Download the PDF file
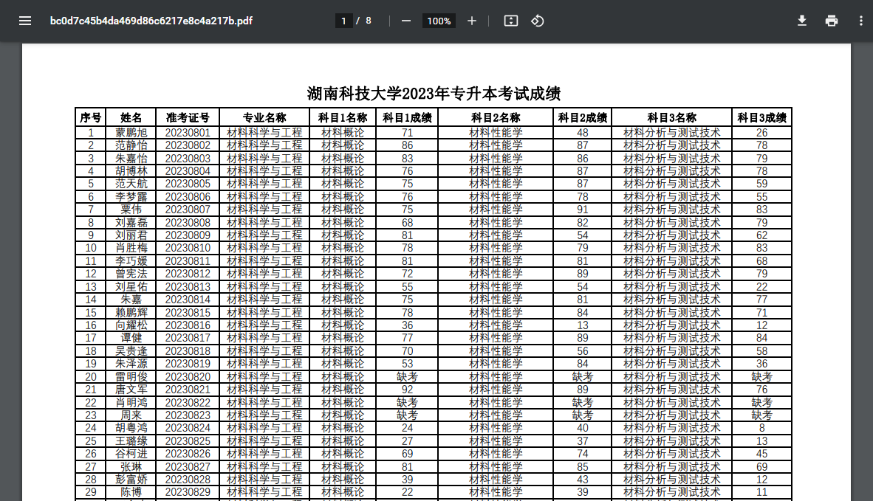The image size is (873, 501). tap(802, 21)
